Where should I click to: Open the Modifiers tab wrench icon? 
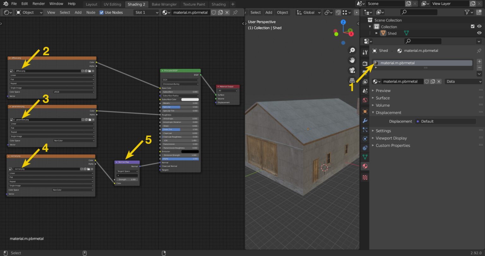pos(365,120)
